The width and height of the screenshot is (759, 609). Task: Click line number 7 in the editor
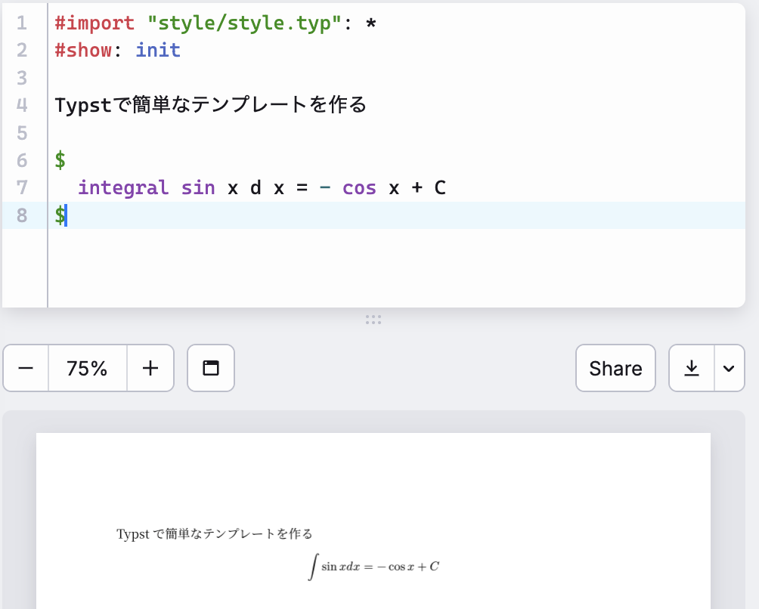click(x=22, y=187)
